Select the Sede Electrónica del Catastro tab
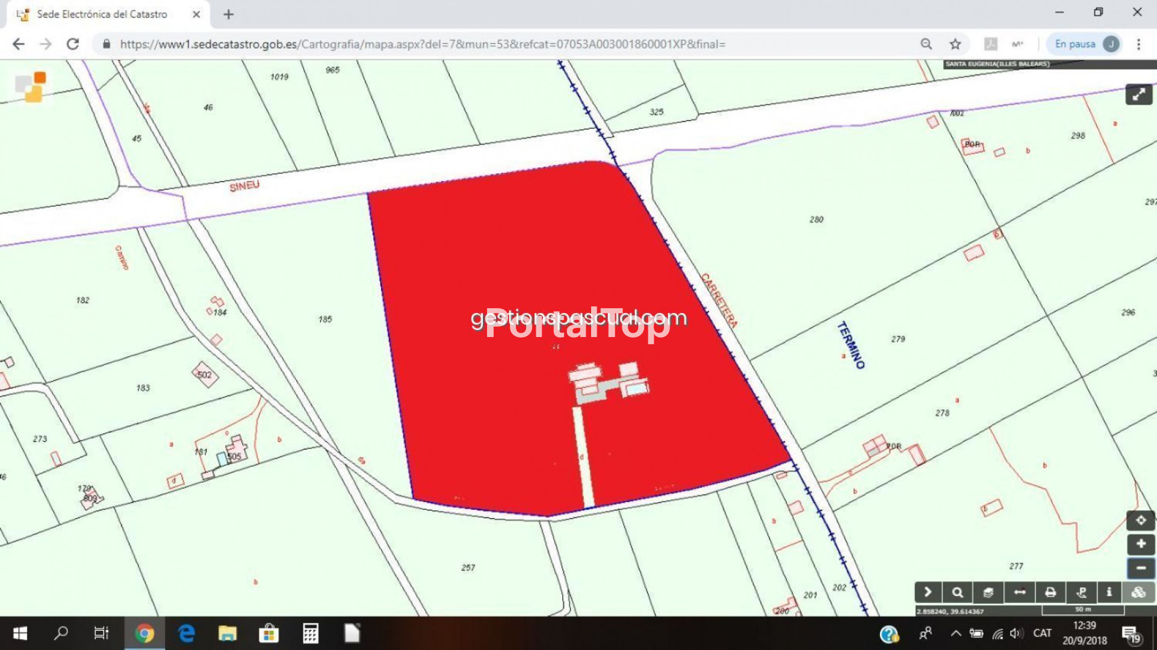Viewport: 1157px width, 650px height. coord(102,14)
